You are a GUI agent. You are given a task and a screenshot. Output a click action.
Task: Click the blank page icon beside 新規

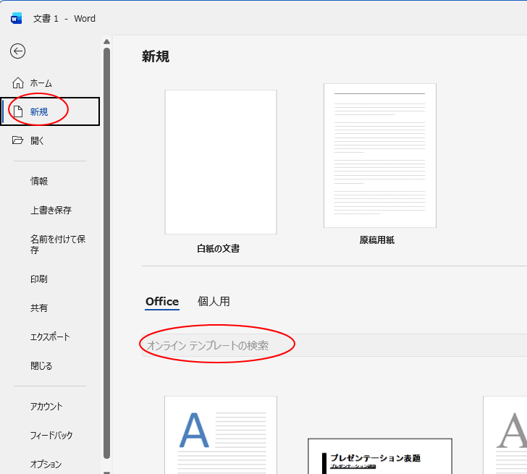[18, 111]
